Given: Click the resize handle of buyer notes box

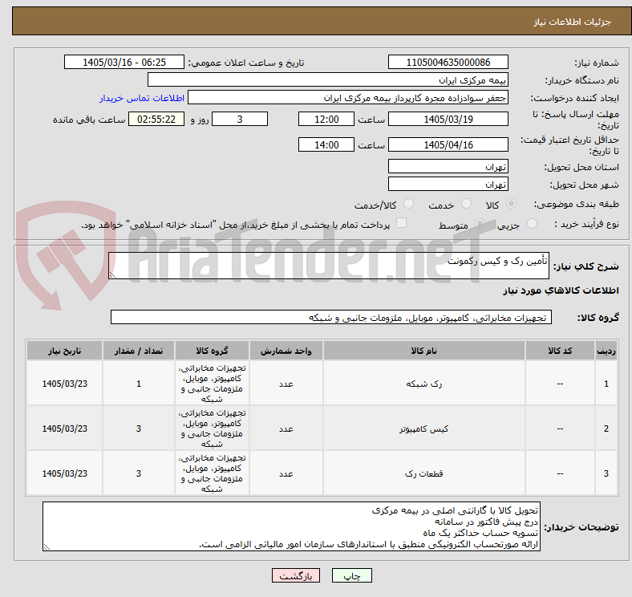Looking at the screenshot, I should [x=47, y=547].
